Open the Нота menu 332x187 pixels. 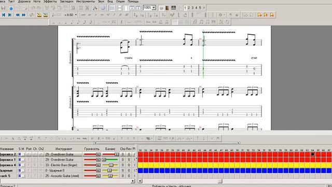point(37,1)
